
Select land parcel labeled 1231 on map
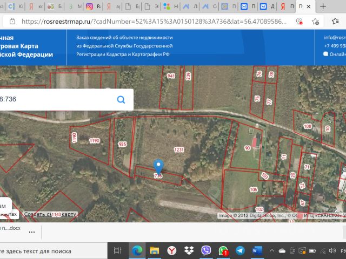coord(178,149)
